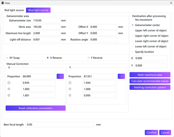Click the Y parallelogram correction icon
The height and width of the screenshot is (137, 174).
coord(70,89)
